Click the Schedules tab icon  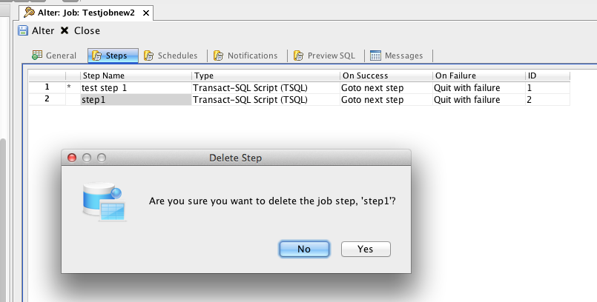(149, 56)
